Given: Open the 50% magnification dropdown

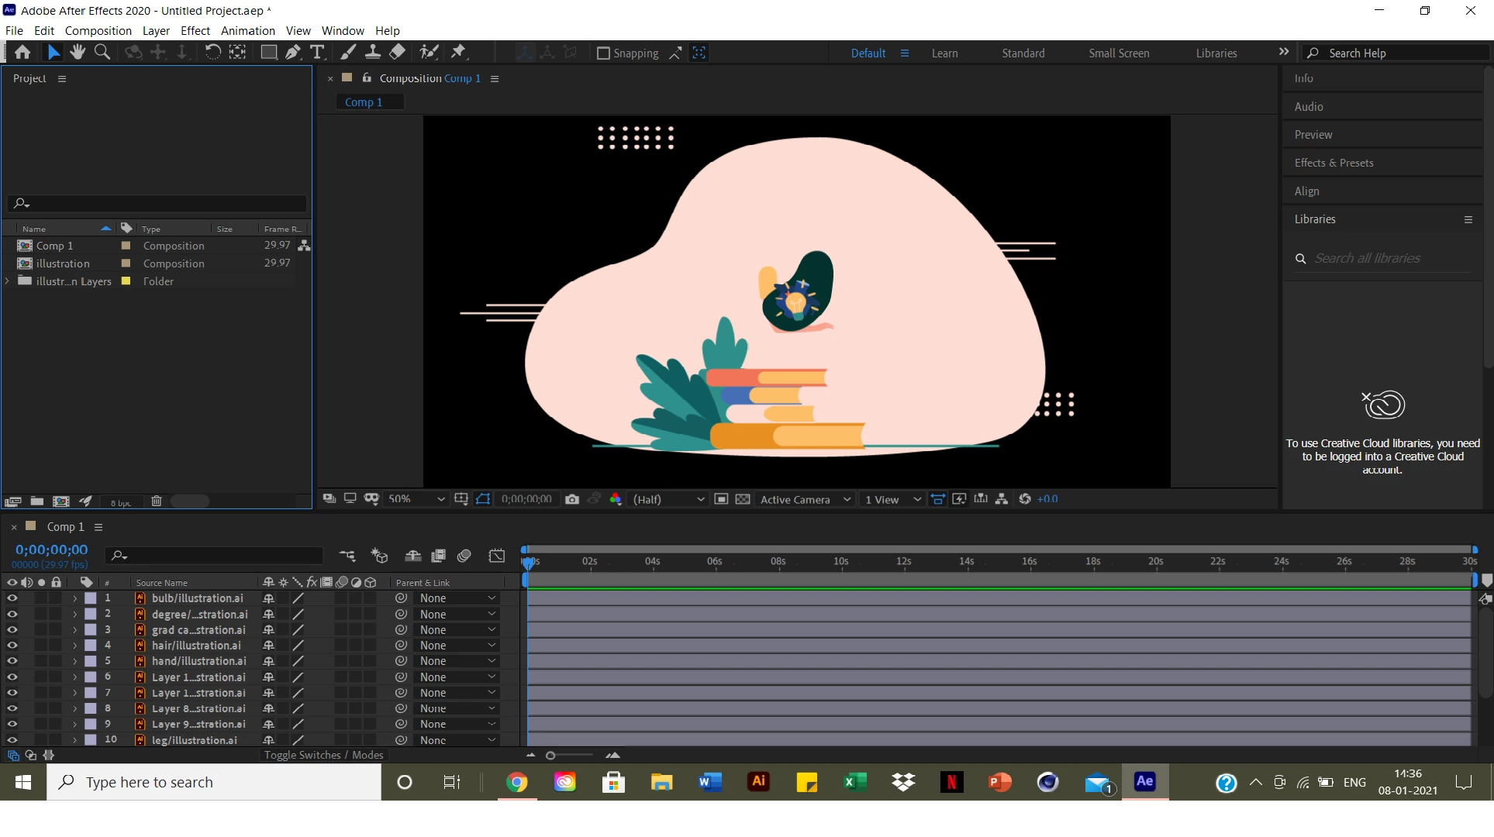Looking at the screenshot, I should coord(416,499).
